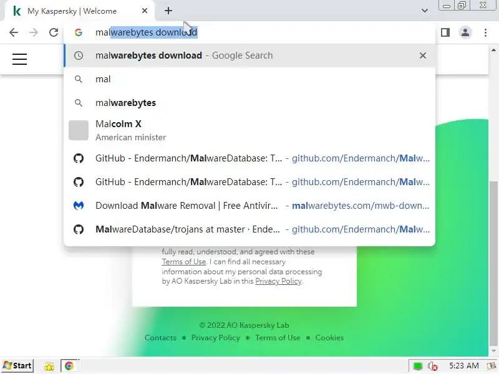
Task: Select the My Kaspersky | Welcome tab
Action: (77, 11)
